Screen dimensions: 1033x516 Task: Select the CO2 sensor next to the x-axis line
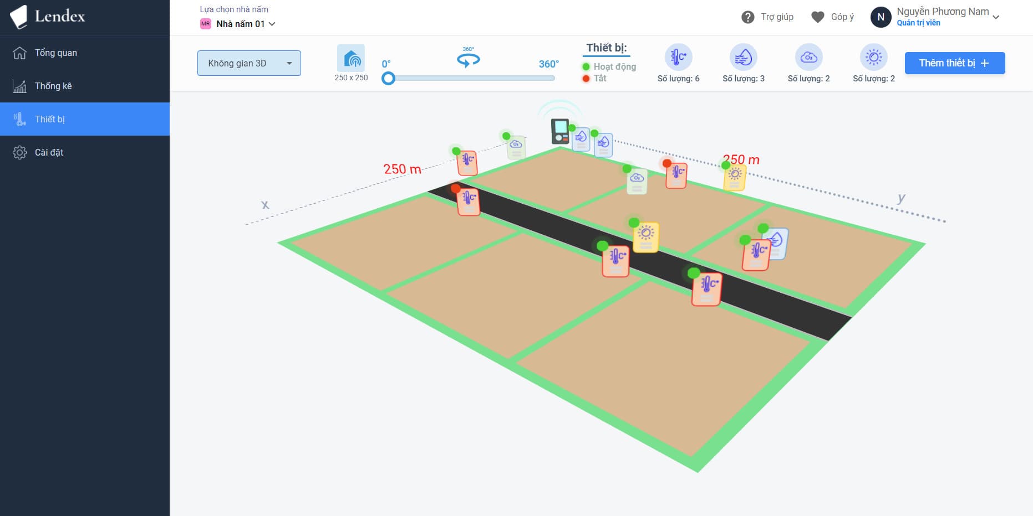(x=516, y=147)
